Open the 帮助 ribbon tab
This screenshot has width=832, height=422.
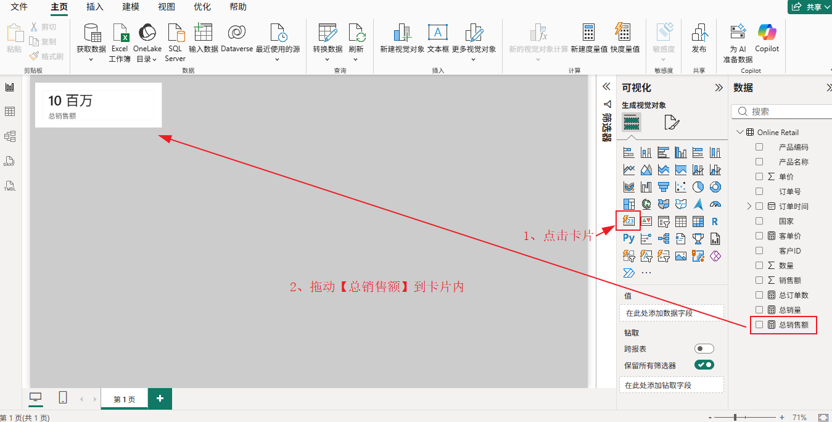point(238,7)
